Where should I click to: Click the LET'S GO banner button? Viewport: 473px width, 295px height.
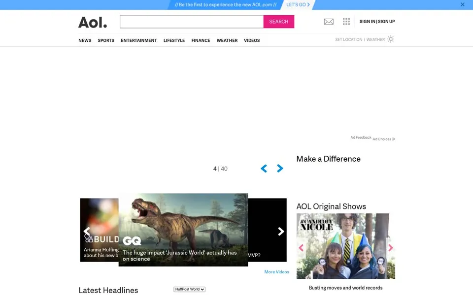pos(298,4)
